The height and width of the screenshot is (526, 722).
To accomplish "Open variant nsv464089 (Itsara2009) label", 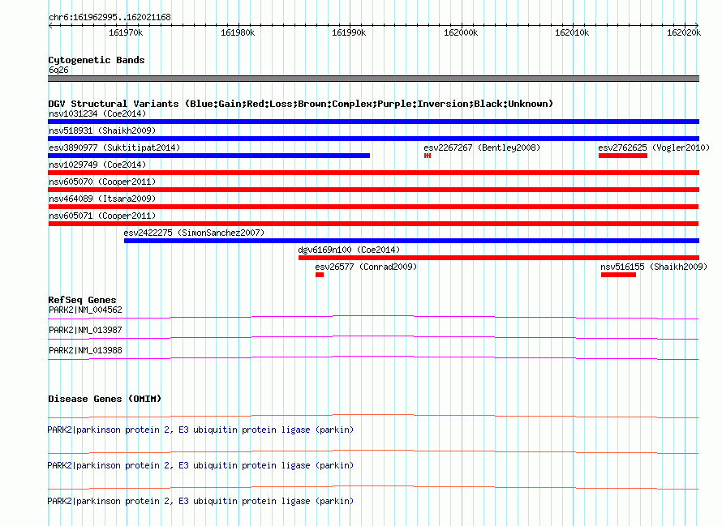I will [x=102, y=199].
